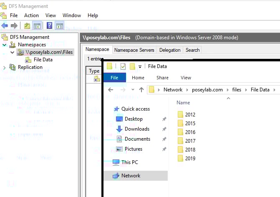Select This PC in navigation pane
Viewport: 280px width, 197px height.
125,162
